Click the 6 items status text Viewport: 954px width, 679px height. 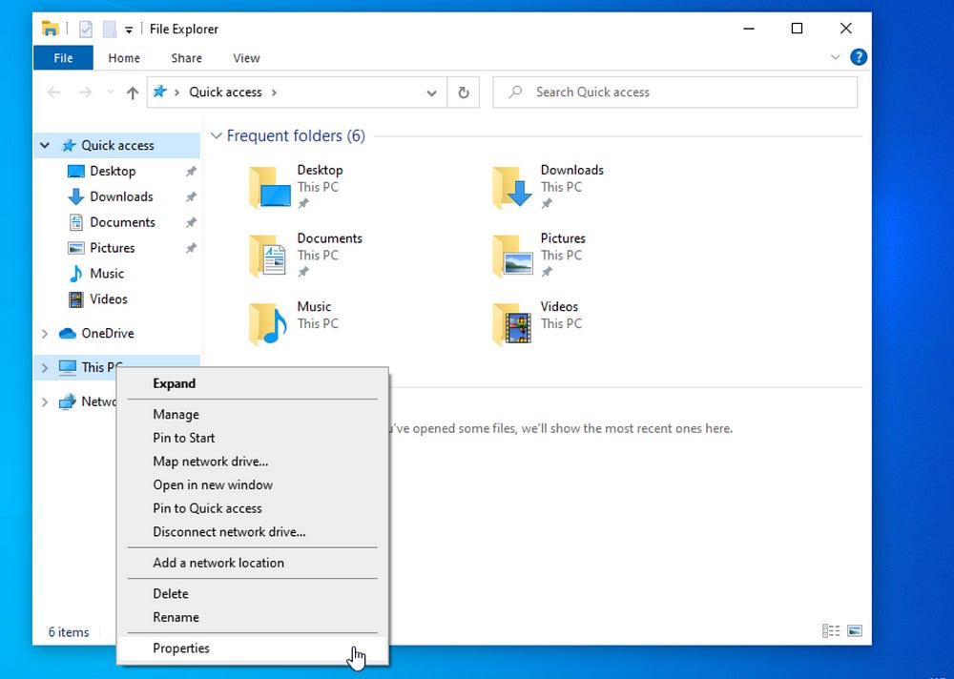pyautogui.click(x=69, y=632)
